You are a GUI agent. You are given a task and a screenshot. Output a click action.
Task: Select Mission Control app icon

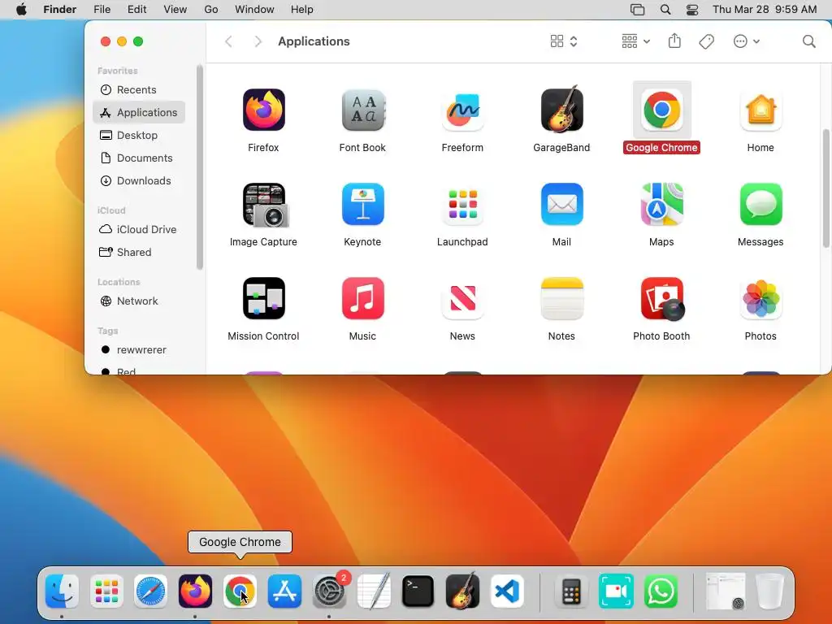[x=264, y=299]
